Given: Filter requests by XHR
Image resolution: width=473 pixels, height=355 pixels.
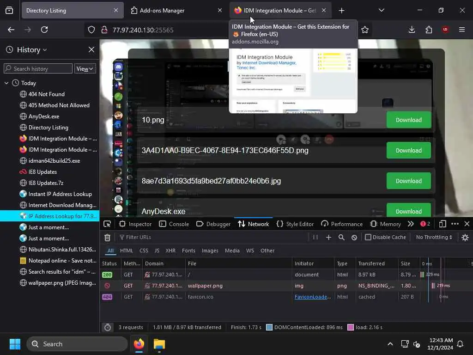Looking at the screenshot, I should point(170,251).
